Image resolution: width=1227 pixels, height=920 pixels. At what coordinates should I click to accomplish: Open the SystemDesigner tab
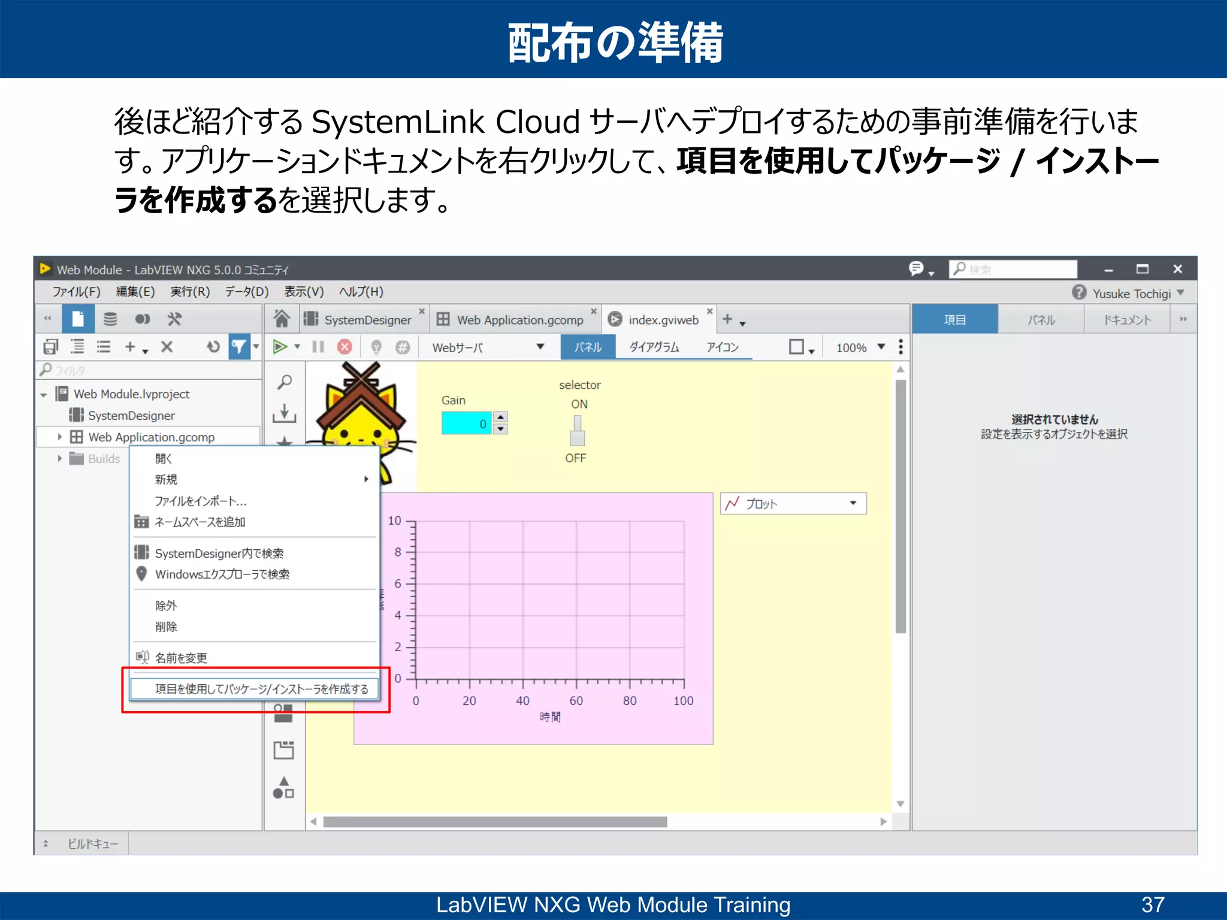pos(367,320)
